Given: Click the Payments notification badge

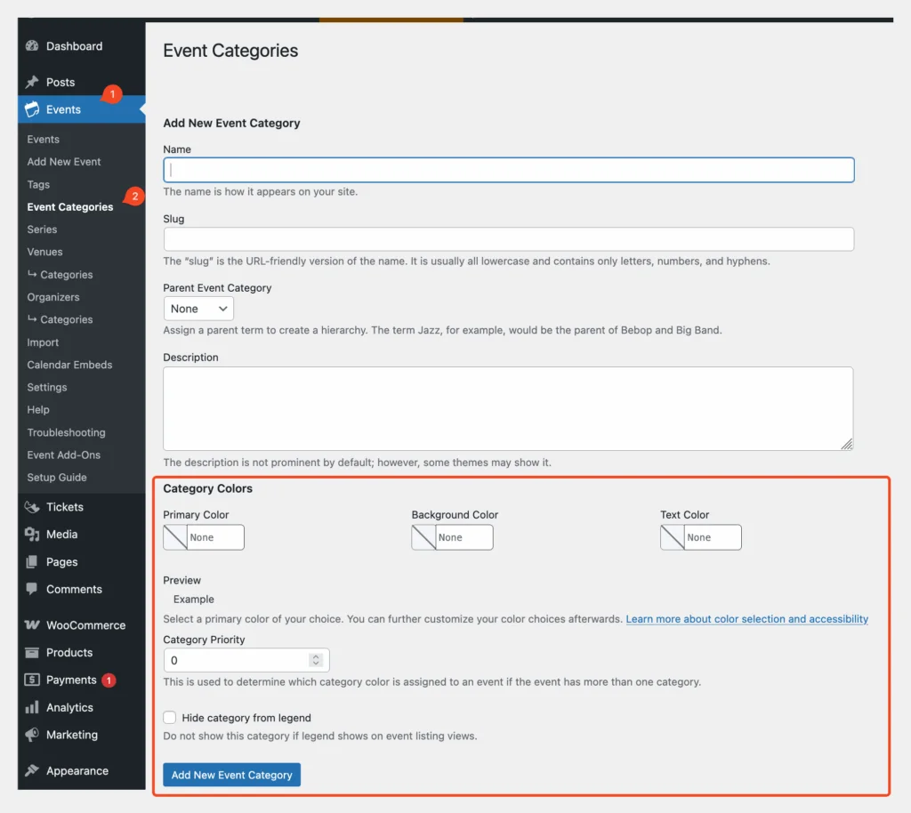Looking at the screenshot, I should tap(109, 680).
